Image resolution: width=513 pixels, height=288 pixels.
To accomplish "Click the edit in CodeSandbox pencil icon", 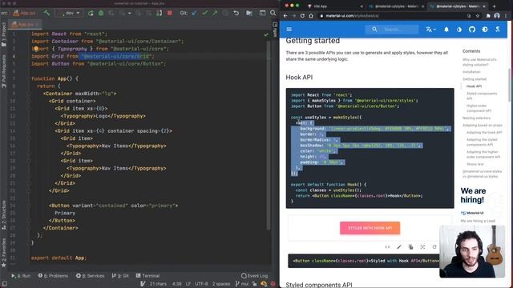I will point(399,247).
